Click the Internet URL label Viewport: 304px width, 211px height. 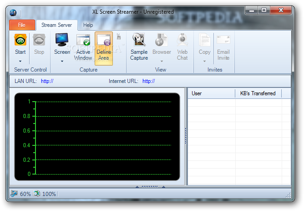coord(123,81)
